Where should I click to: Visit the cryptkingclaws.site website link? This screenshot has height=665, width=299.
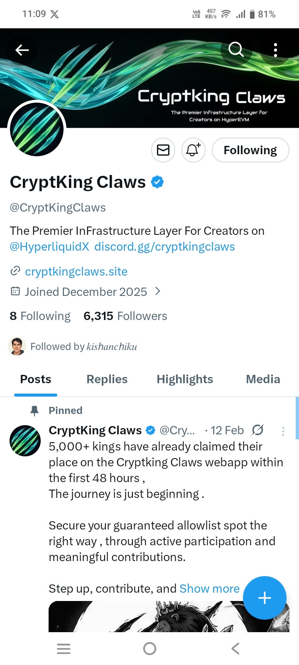pyautogui.click(x=76, y=271)
